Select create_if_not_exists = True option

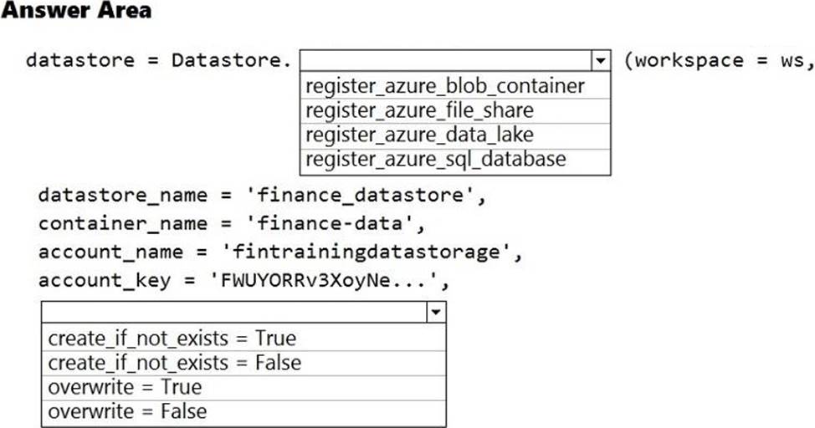point(172,338)
